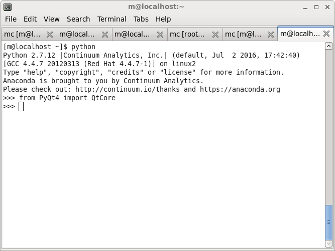Image resolution: width=335 pixels, height=251 pixels.
Task: Close the "mc [root..." tab
Action: 215,35
